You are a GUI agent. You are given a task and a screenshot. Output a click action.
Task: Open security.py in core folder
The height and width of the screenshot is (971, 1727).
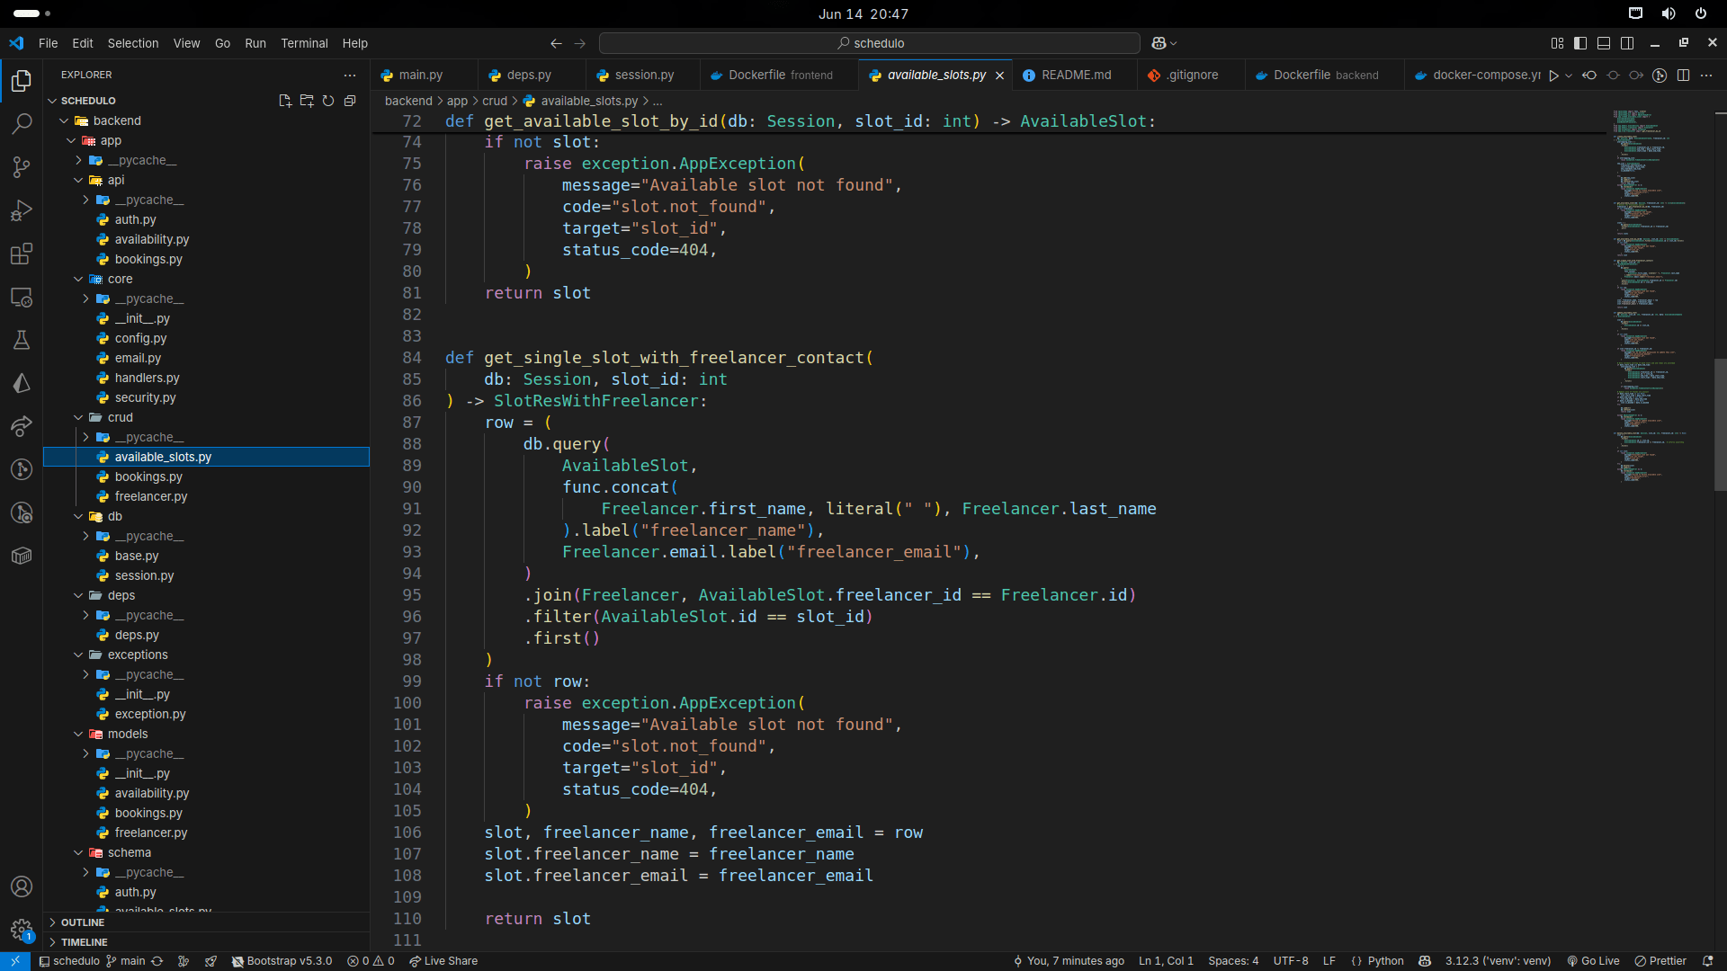point(145,397)
